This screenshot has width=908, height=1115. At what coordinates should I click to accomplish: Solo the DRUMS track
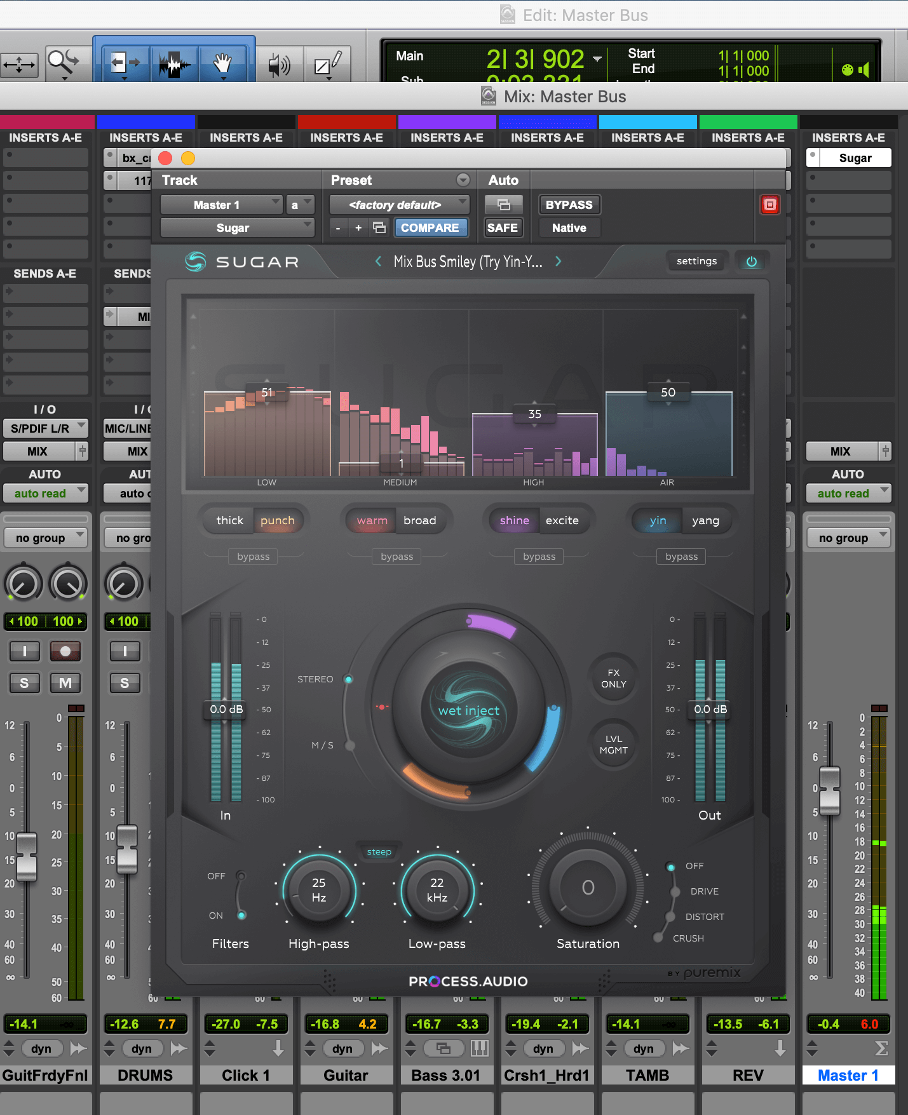click(125, 683)
